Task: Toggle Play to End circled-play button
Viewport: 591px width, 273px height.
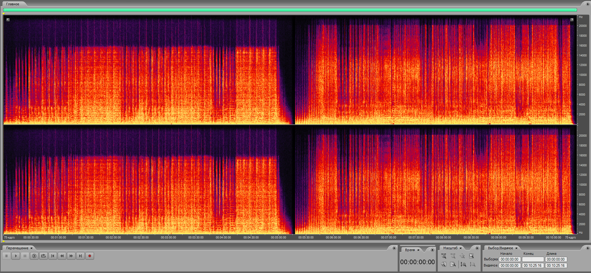Action: pyautogui.click(x=34, y=256)
